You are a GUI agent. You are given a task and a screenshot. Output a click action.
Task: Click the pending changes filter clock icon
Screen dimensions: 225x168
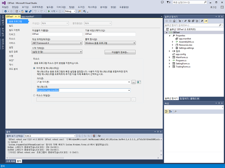pos(180,21)
